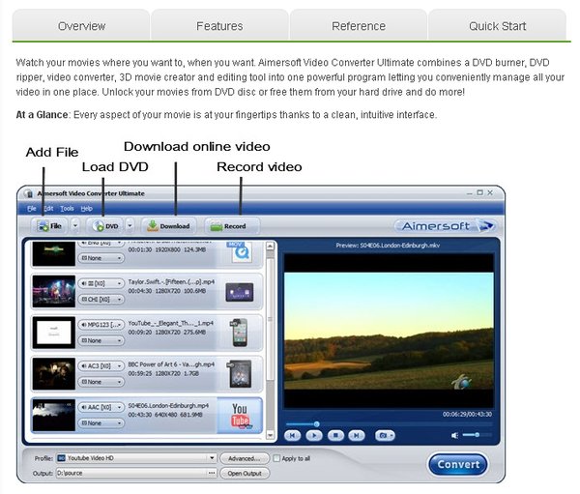580x494 pixels.
Task: Click the output path browse ellipsis button
Action: click(212, 473)
